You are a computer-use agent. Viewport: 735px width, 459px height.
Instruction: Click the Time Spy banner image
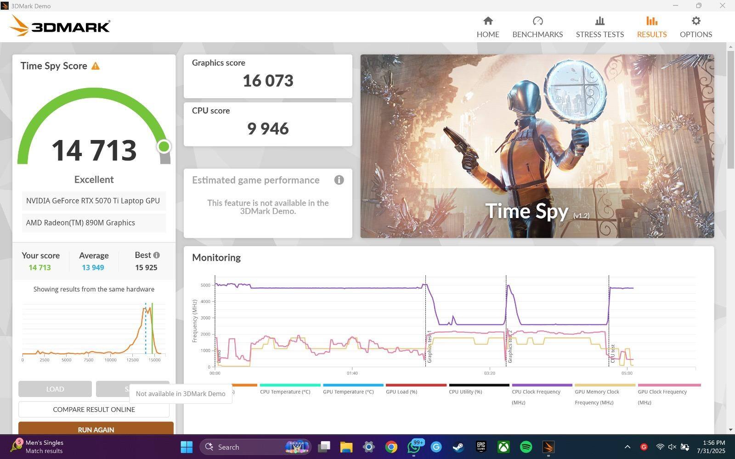point(537,146)
